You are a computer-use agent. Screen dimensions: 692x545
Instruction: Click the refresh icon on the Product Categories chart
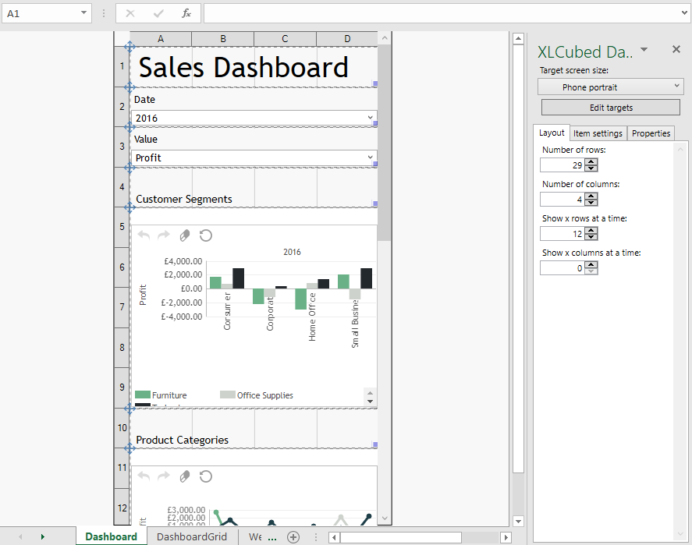(205, 476)
